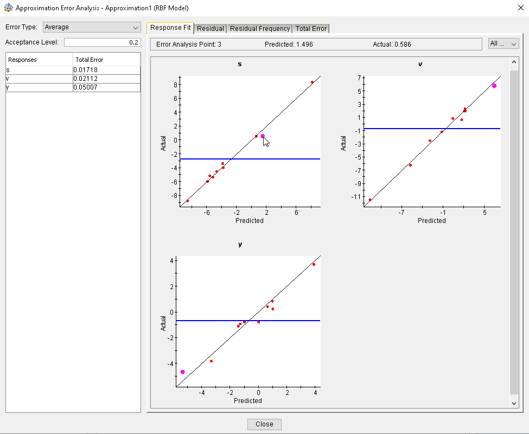Viewport: 529px width, 434px height.
Task: Click the application icon in the title bar
Action: point(8,8)
